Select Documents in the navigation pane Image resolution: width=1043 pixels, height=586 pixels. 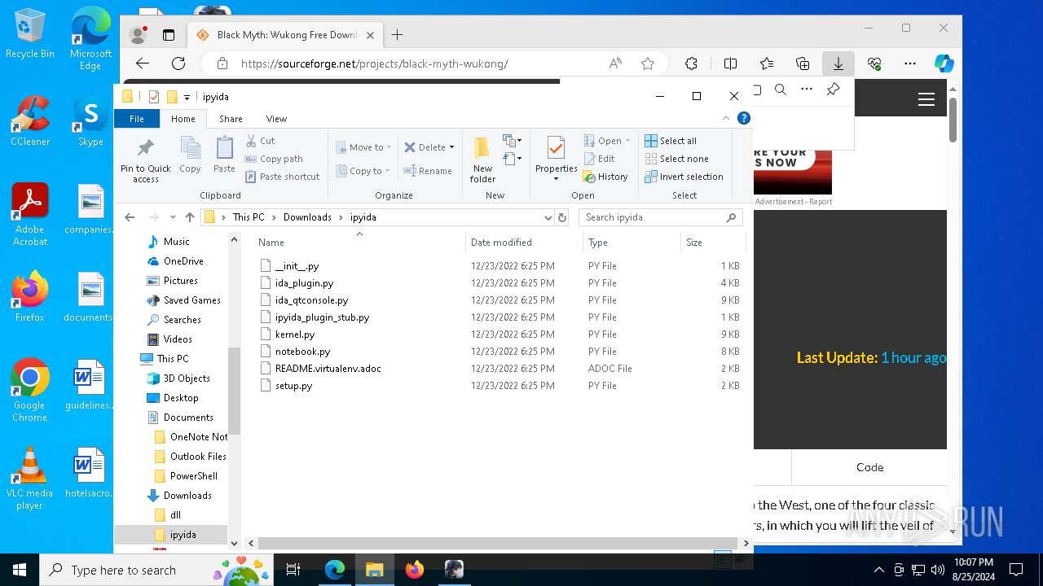[188, 418]
